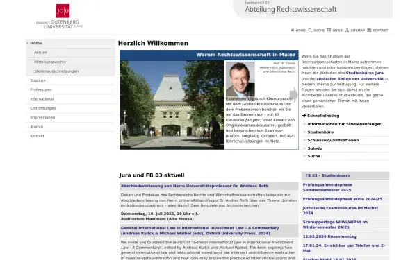The width and height of the screenshot is (417, 260).
Task: Follow the Studienbüros Jura link
Action: [365, 73]
